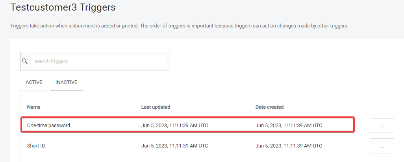404x162 pixels.
Task: Focus the search triggers input field
Action: coord(98,61)
